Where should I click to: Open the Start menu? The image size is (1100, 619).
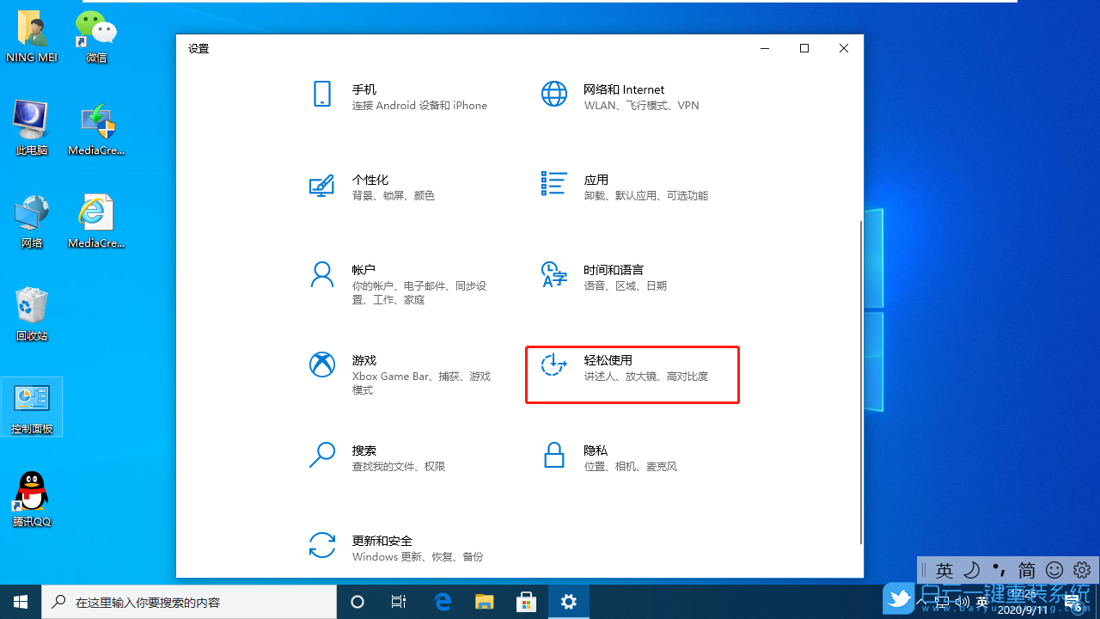pyautogui.click(x=21, y=601)
